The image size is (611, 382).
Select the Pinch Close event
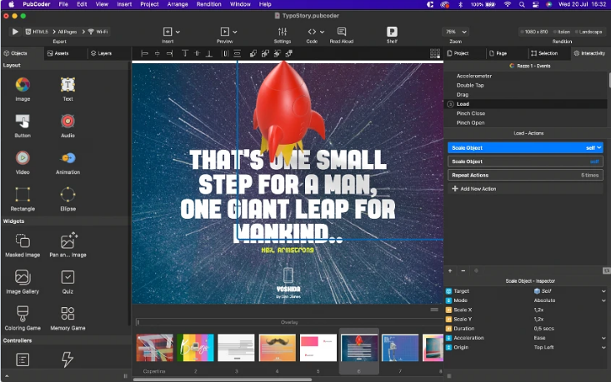click(471, 113)
